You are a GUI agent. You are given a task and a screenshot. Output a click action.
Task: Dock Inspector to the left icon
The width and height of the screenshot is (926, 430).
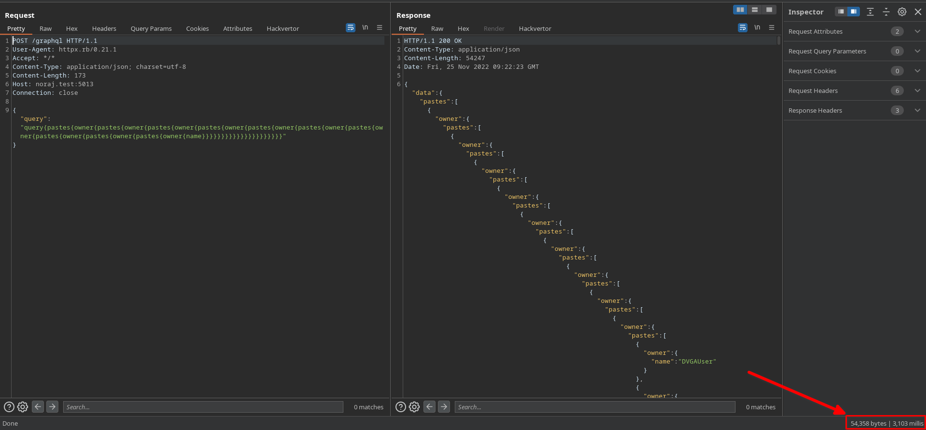pos(841,12)
